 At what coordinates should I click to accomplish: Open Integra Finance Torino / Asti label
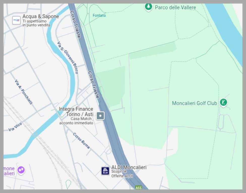[x=76, y=111]
